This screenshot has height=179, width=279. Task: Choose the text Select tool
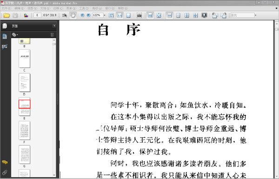click(65, 15)
